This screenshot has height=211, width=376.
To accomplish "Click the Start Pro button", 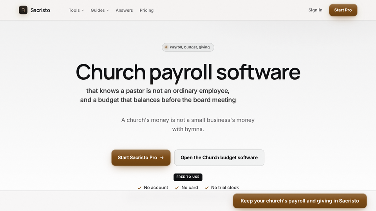I will (343, 10).
